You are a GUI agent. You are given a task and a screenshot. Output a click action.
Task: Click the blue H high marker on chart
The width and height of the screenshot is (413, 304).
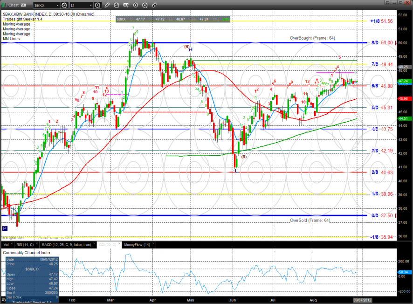click(x=191, y=49)
